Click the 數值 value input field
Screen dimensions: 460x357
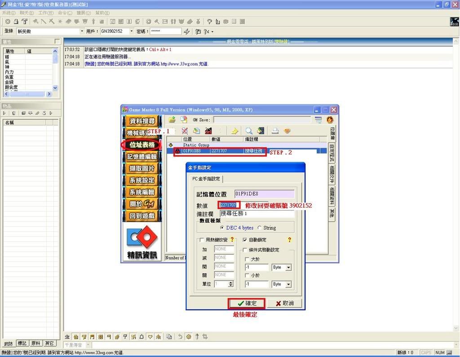click(x=229, y=205)
